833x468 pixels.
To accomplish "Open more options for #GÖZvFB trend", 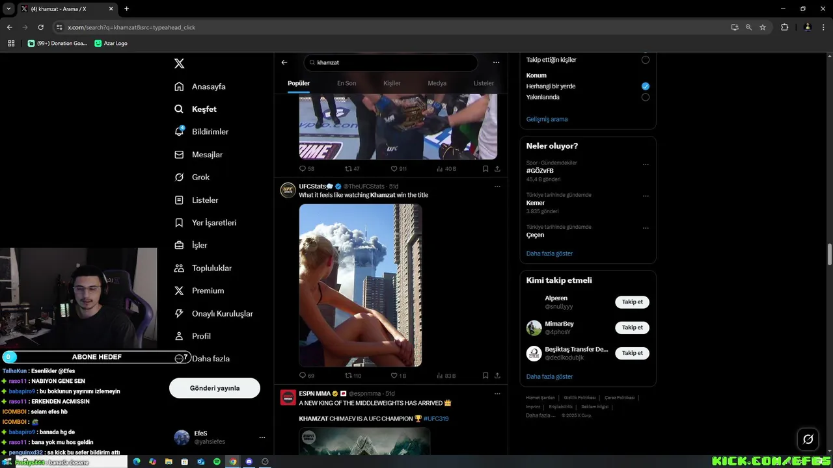I will 646,164.
